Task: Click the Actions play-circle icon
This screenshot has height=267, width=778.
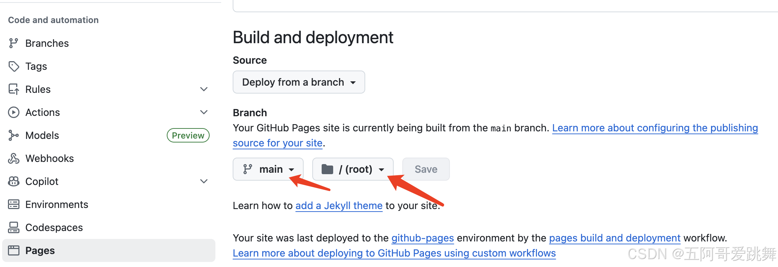Action: [14, 112]
